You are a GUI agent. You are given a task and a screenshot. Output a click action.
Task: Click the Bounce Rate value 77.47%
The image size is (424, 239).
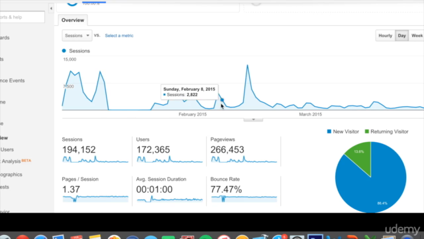[x=226, y=189]
